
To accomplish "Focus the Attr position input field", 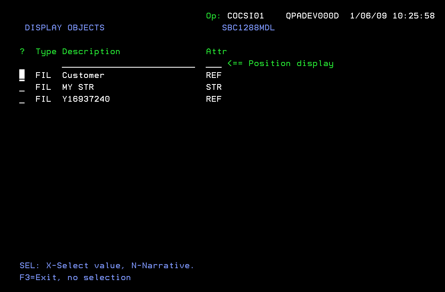I will (x=213, y=64).
